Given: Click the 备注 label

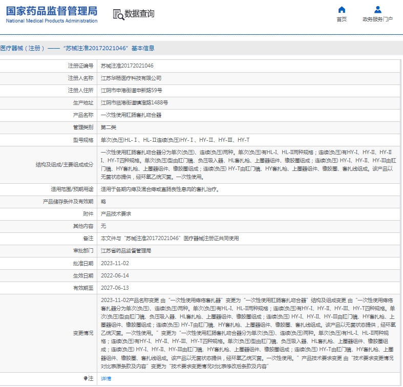Looking at the screenshot, I should coord(88,239).
